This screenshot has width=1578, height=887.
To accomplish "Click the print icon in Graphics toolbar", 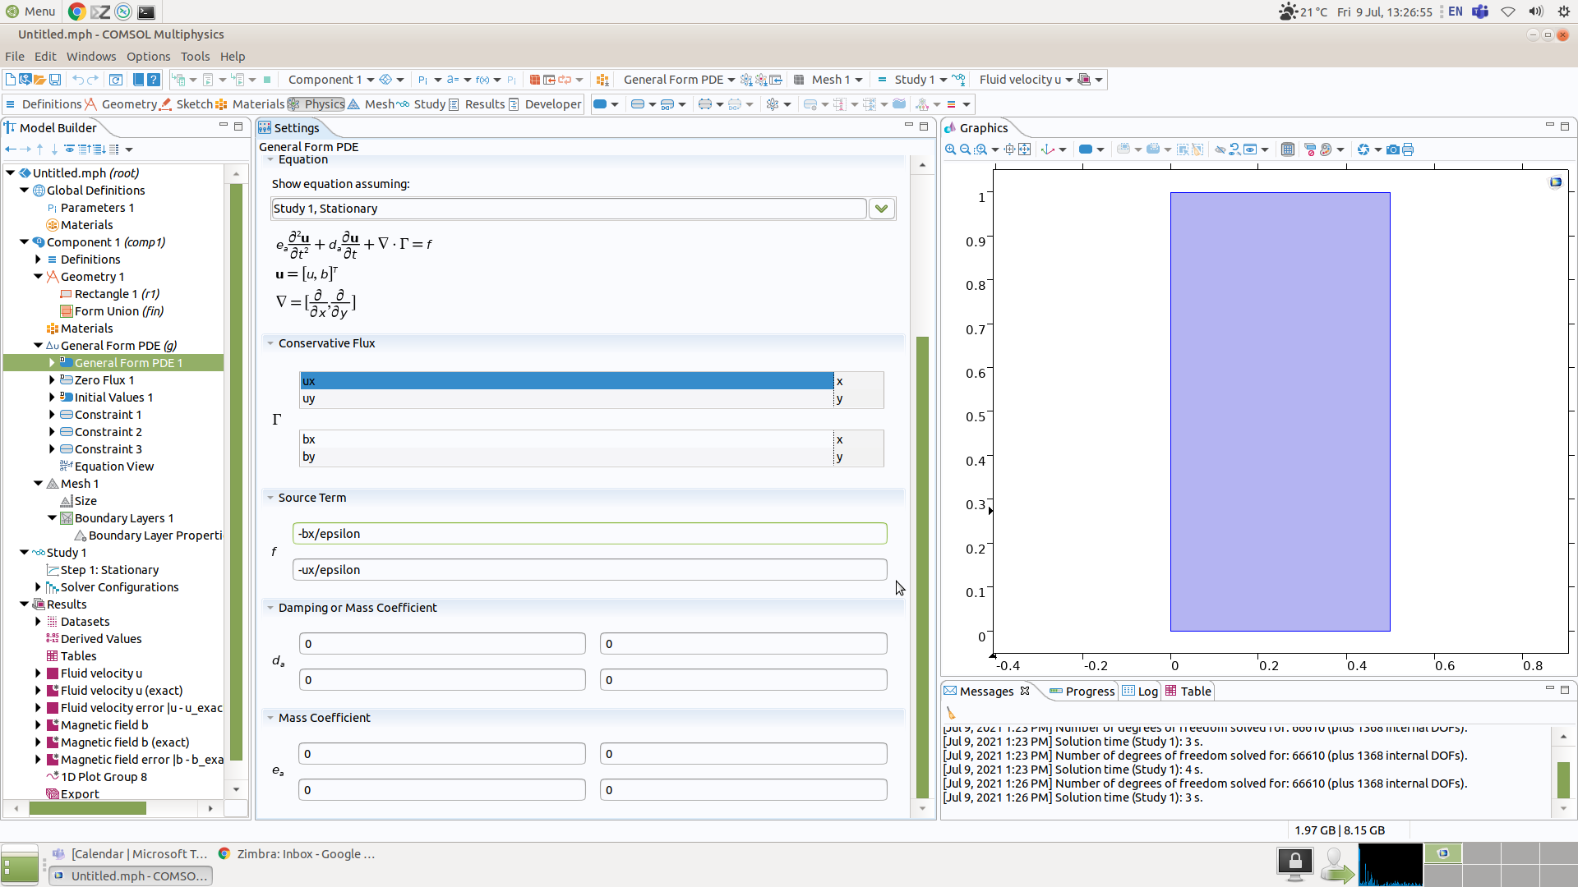I will coord(1408,149).
